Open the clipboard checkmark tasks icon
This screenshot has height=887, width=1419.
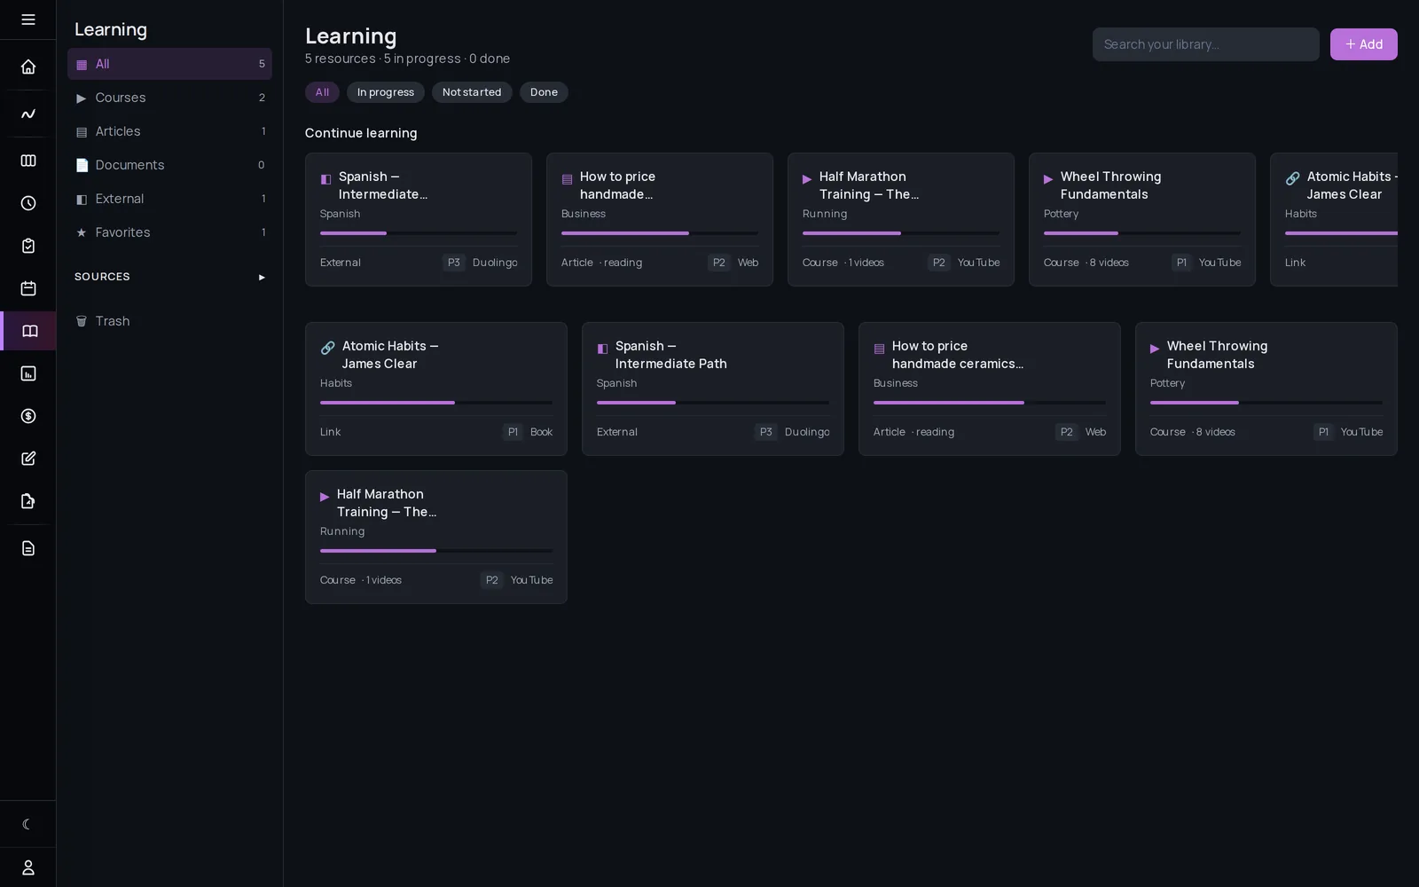pos(28,246)
